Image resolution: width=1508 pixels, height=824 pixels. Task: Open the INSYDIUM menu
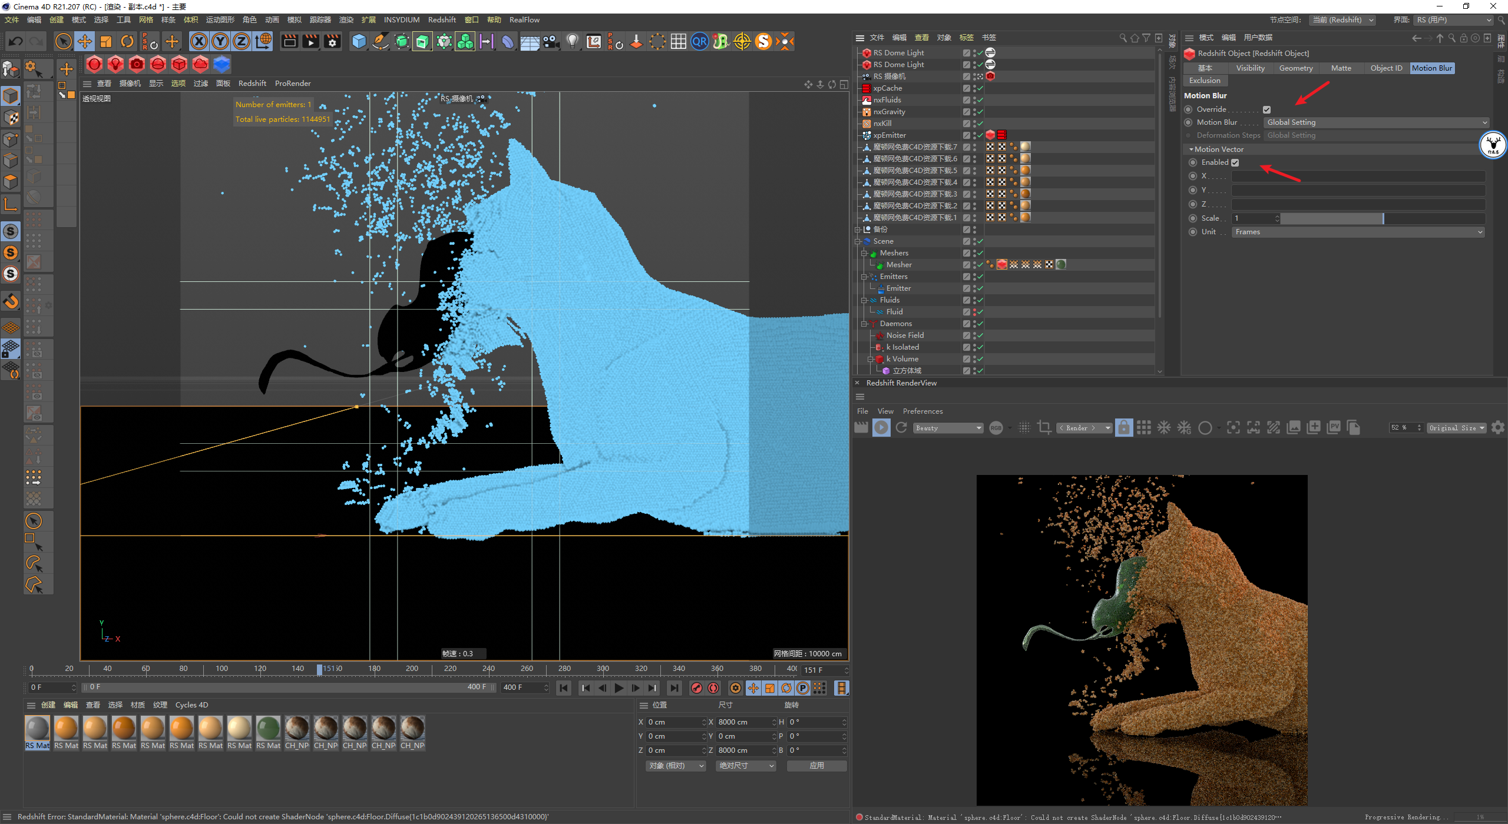coord(401,20)
